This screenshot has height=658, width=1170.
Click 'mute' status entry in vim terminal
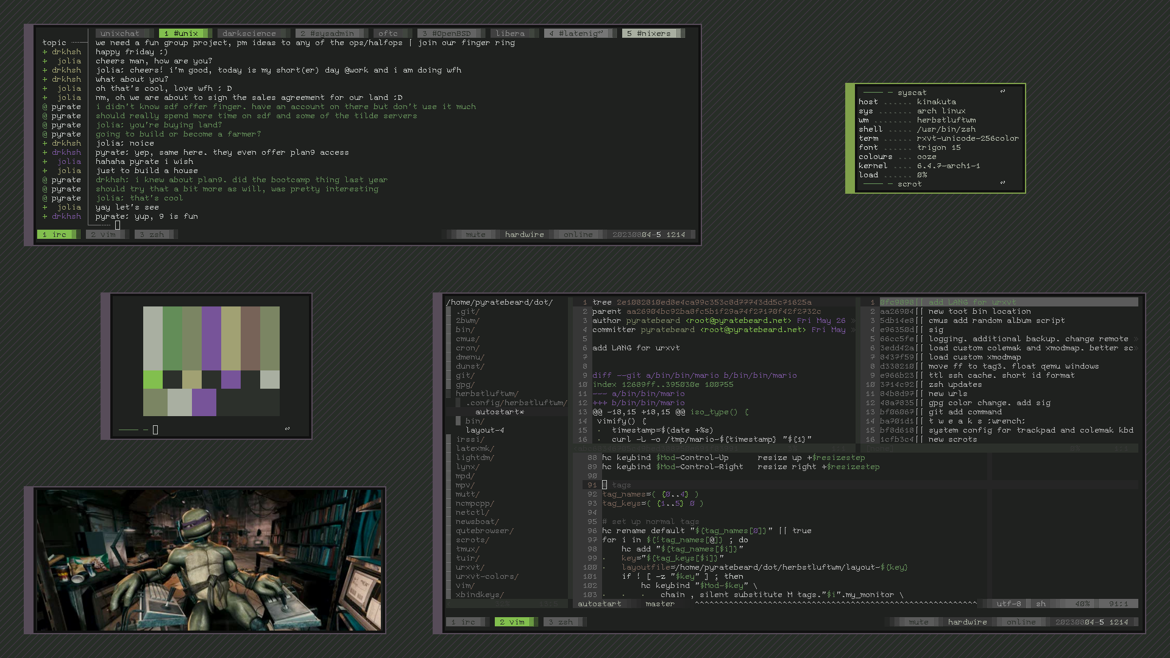pyautogui.click(x=918, y=622)
